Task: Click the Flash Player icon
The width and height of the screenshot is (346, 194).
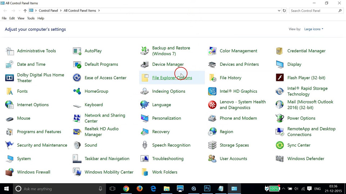Action: [280, 78]
